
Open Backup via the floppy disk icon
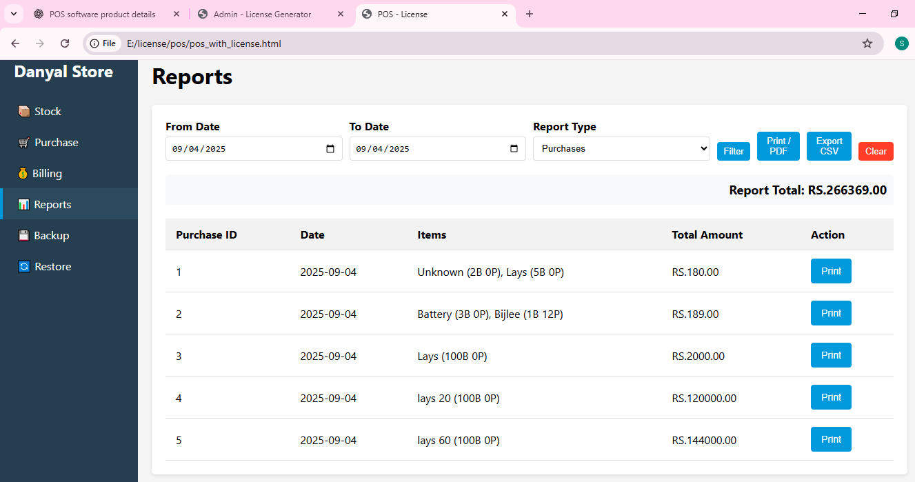[22, 235]
